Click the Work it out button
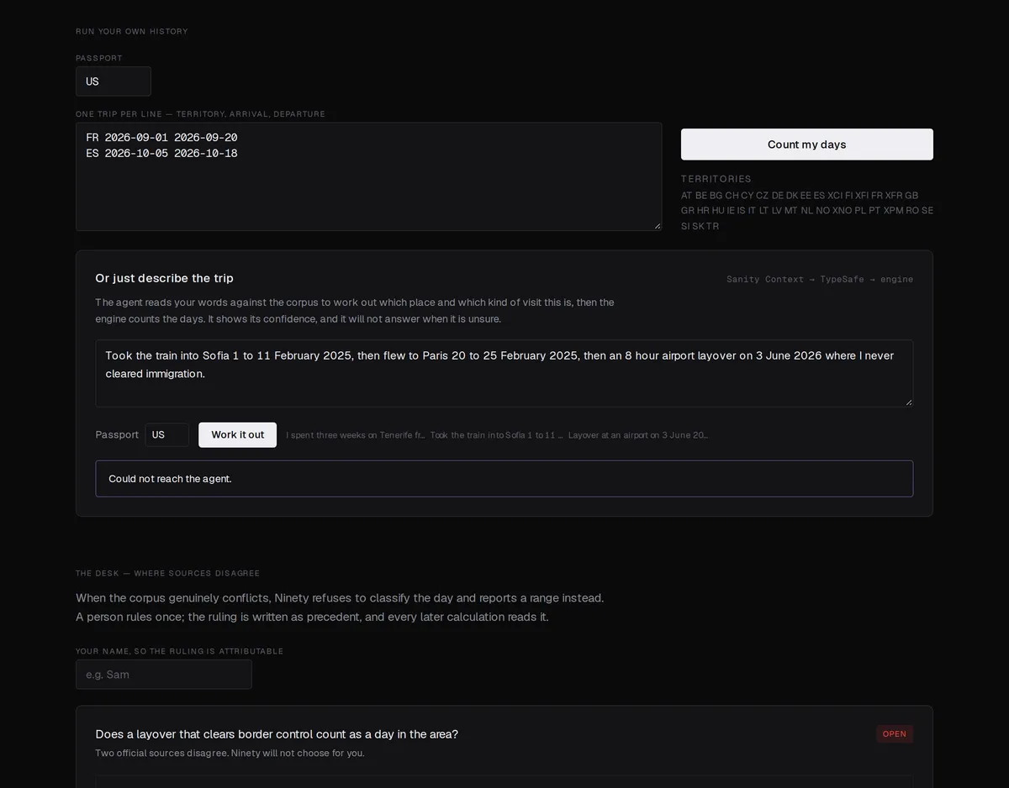The height and width of the screenshot is (788, 1009). pos(237,435)
